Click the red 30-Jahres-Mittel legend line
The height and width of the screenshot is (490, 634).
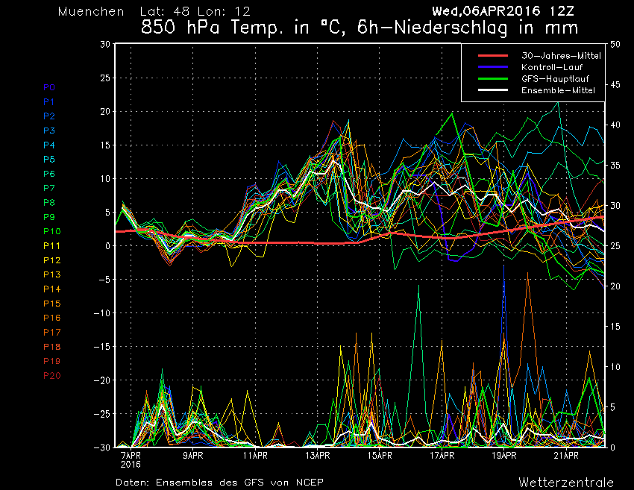tap(493, 55)
